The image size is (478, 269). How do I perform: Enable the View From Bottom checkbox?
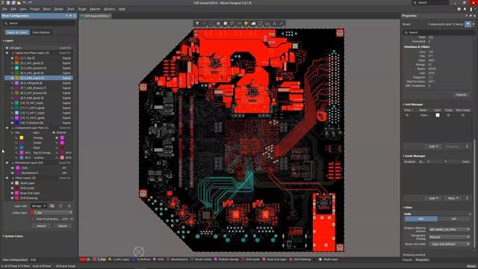click(33, 219)
